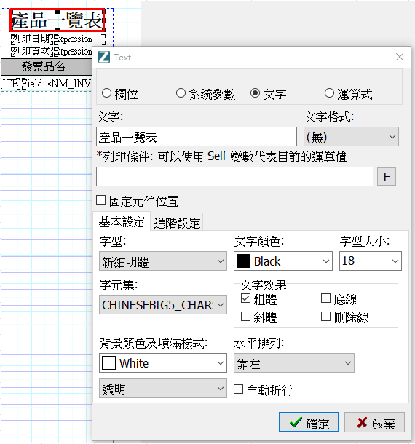The width and height of the screenshot is (415, 444).
Task: Click the red X 放棄 button
Action: [x=374, y=422]
